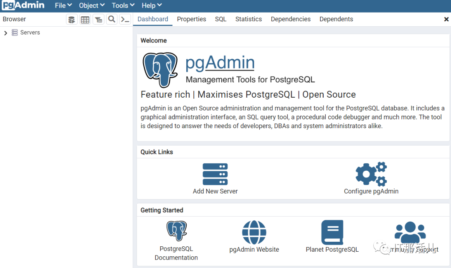Click the Search objects magnifier icon
The image size is (451, 268).
(111, 19)
